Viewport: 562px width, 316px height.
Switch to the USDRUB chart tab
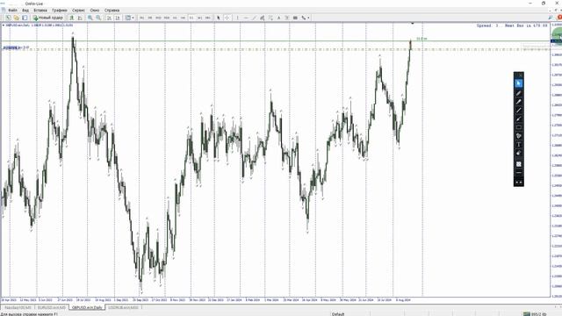(x=123, y=307)
